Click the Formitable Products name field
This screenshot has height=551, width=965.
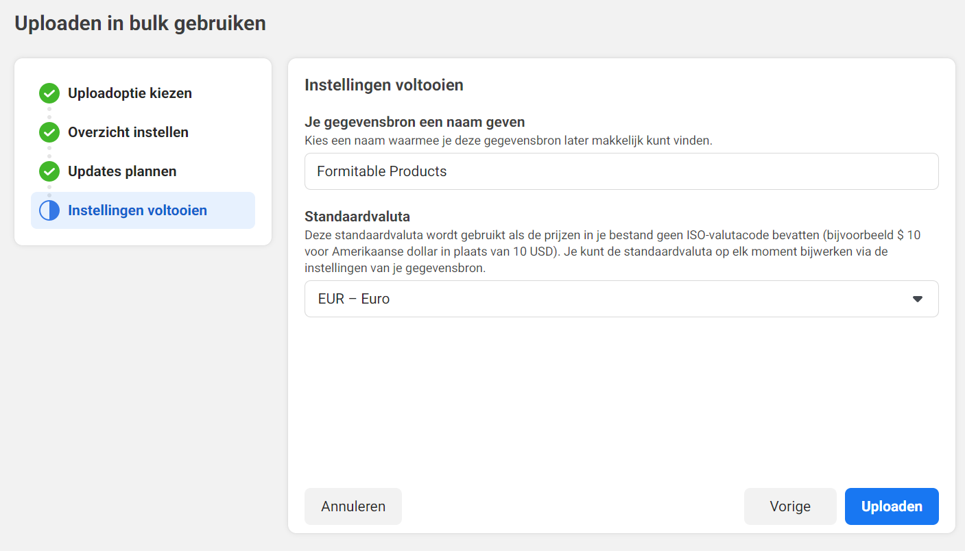pos(621,171)
